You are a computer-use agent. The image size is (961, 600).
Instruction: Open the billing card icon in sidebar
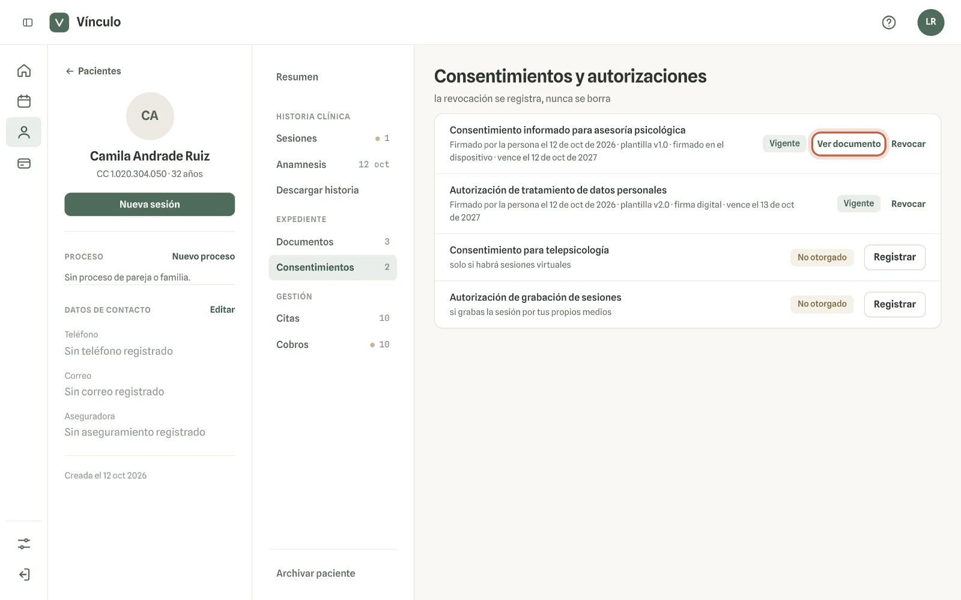24,163
